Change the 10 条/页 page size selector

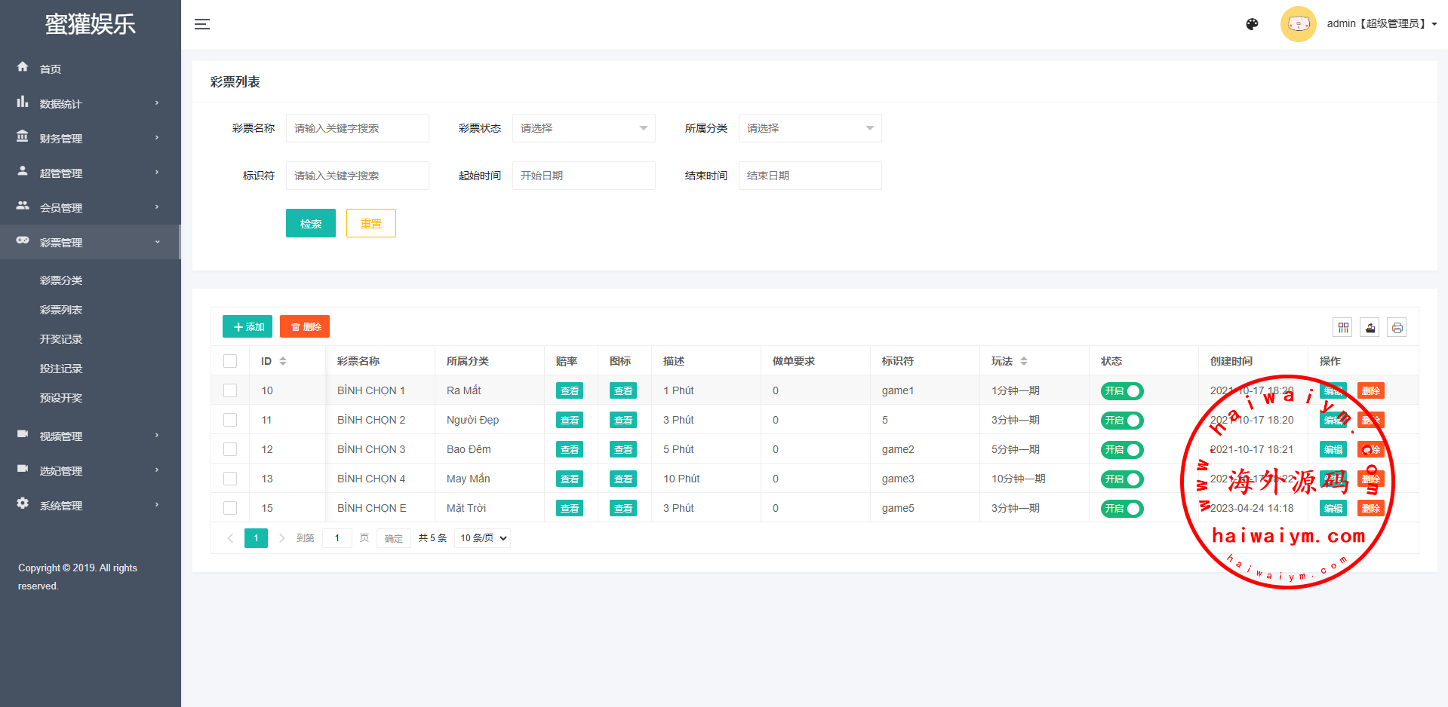(483, 538)
